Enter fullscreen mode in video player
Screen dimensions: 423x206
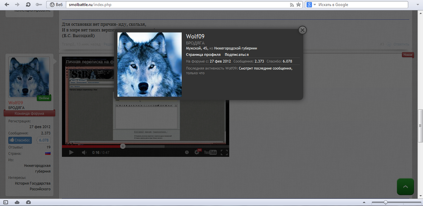pos(224,152)
